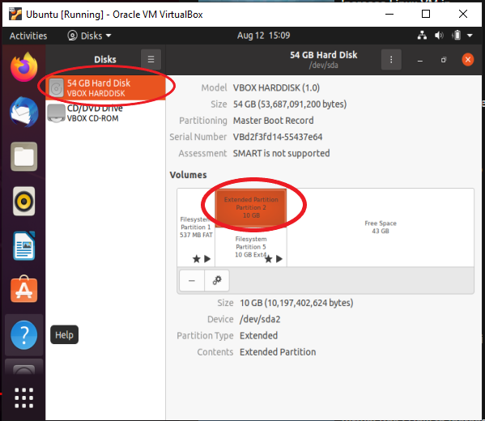Open Activities overview

[x=28, y=36]
